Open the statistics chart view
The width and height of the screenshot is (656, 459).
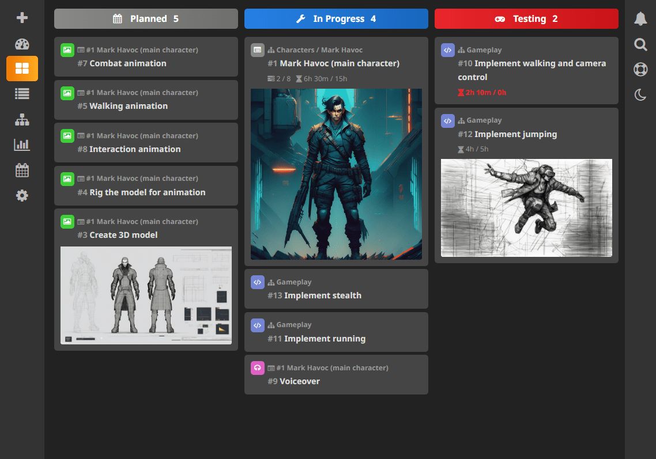(x=21, y=145)
